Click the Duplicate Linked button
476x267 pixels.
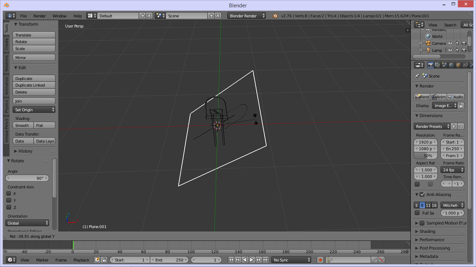point(34,85)
